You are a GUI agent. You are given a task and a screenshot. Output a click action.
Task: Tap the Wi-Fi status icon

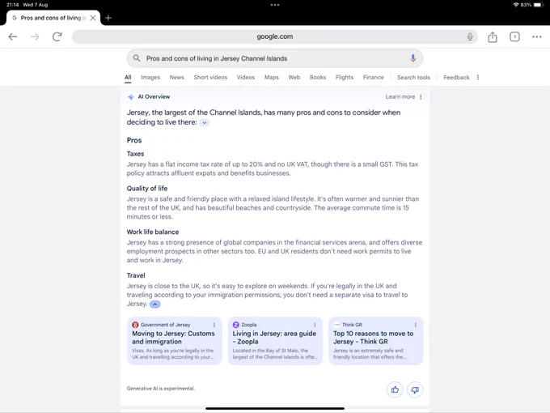point(516,5)
